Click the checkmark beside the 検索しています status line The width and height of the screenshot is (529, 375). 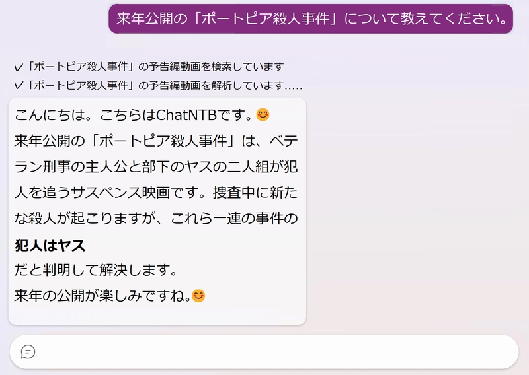(19, 68)
